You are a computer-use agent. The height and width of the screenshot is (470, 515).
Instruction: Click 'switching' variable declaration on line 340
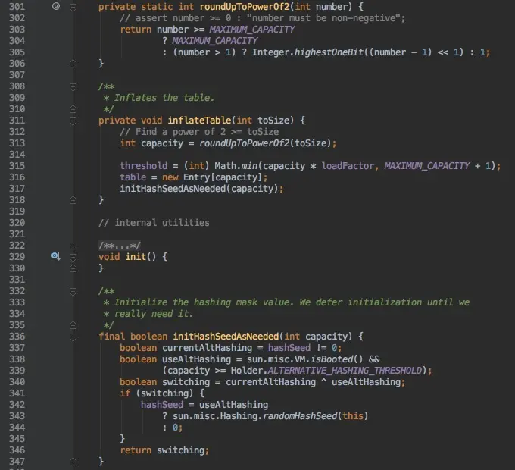pyautogui.click(x=186, y=381)
